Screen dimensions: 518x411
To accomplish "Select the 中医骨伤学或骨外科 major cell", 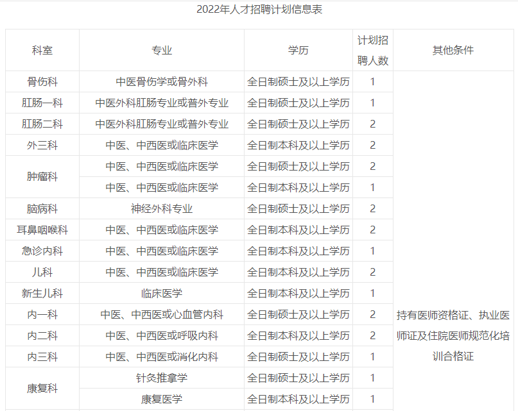I will coord(162,81).
